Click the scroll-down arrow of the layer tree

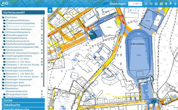(x=44, y=97)
